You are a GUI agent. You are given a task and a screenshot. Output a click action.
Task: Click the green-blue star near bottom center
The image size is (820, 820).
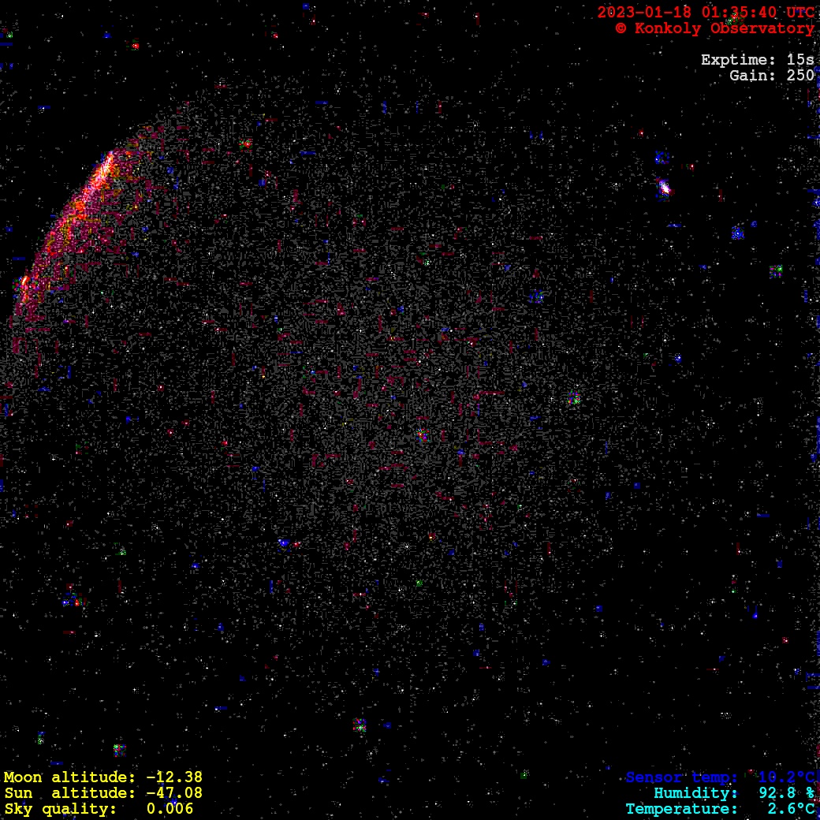click(x=360, y=725)
